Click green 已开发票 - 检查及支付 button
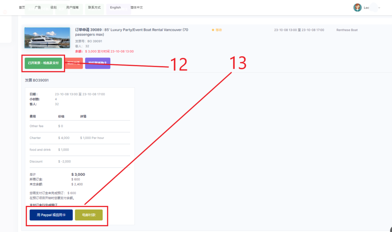392x232 pixels. (x=43, y=63)
